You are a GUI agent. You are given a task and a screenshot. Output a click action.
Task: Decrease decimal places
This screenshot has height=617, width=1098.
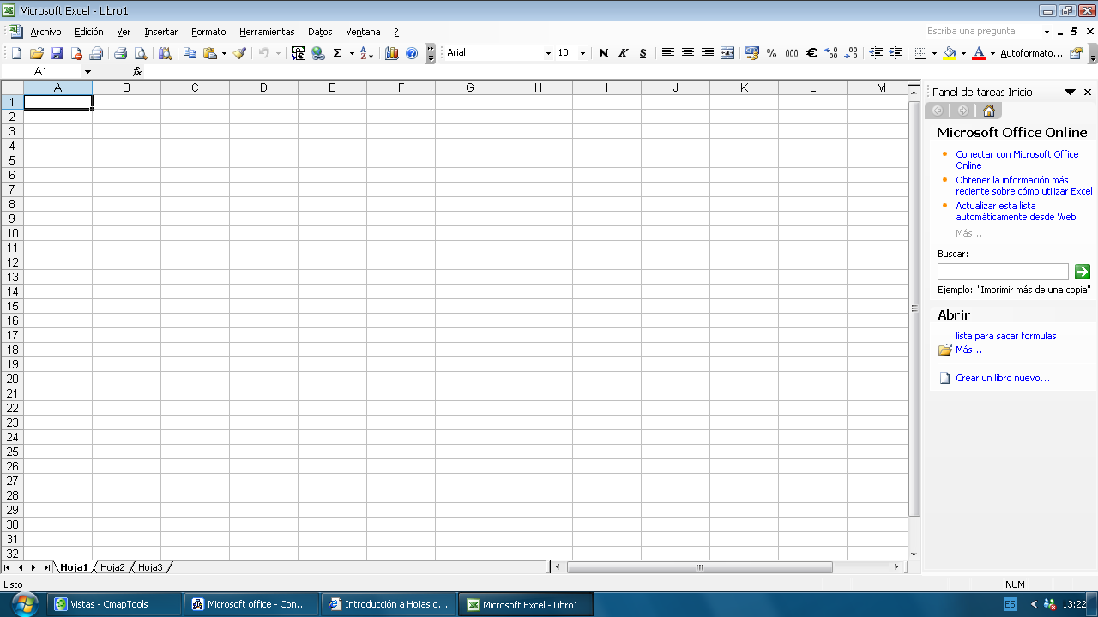pos(851,53)
